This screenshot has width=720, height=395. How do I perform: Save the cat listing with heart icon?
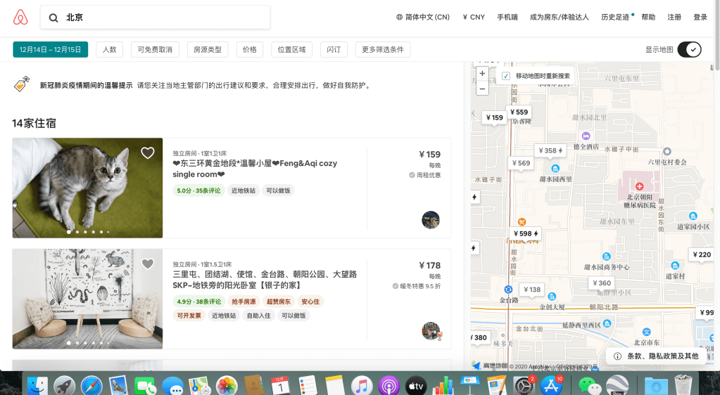tap(147, 153)
